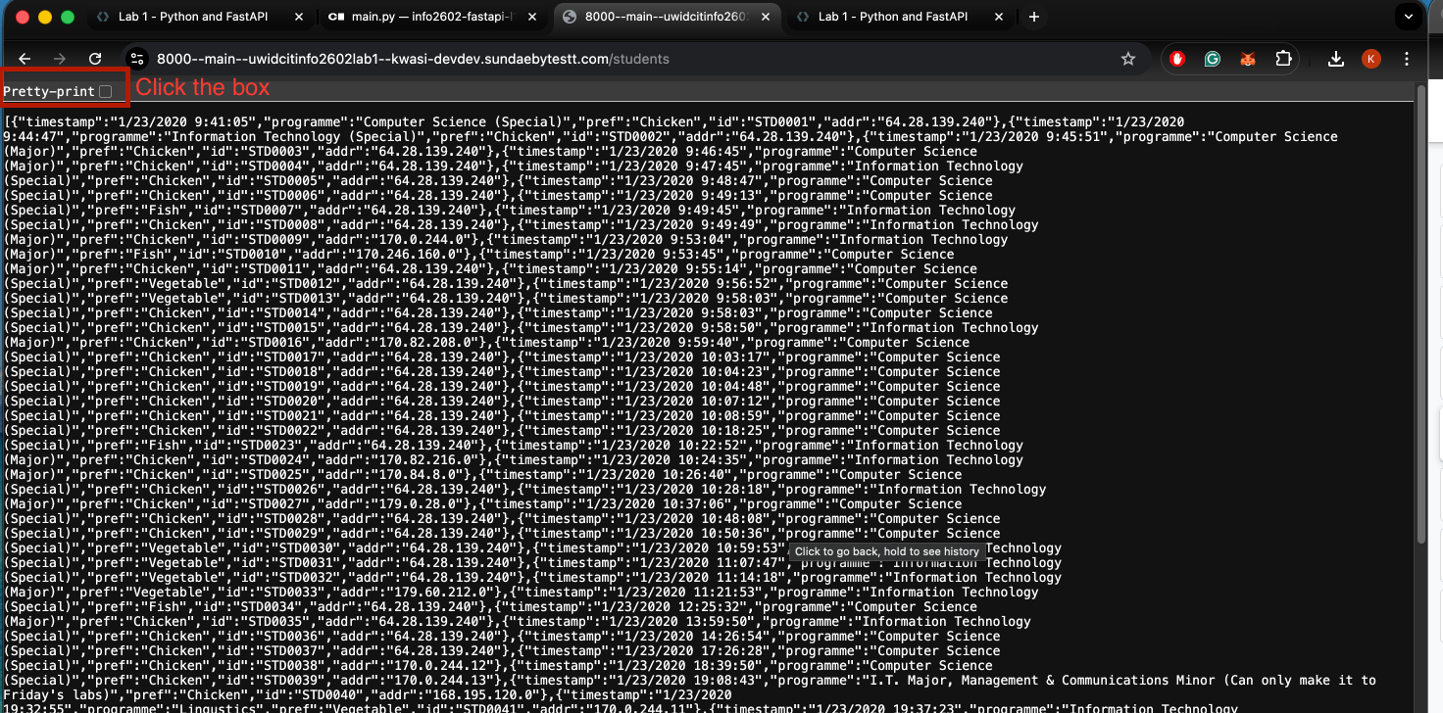Click the browser forward arrow

pyautogui.click(x=60, y=59)
